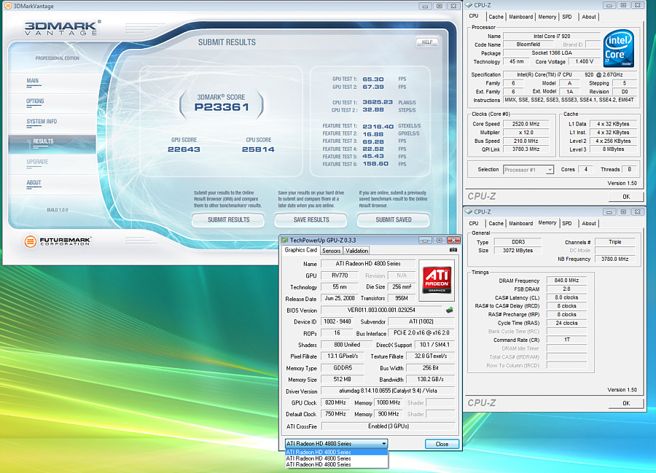
Task: Click the GPU Clock 820 MHz field
Action: pyautogui.click(x=335, y=403)
